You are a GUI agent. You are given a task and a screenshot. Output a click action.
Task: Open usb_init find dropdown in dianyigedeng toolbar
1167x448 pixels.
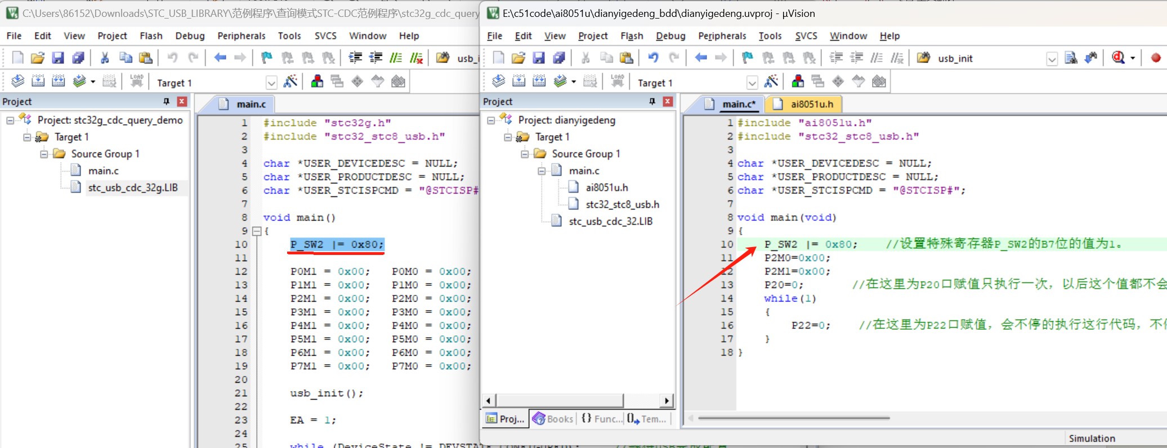(x=1052, y=59)
